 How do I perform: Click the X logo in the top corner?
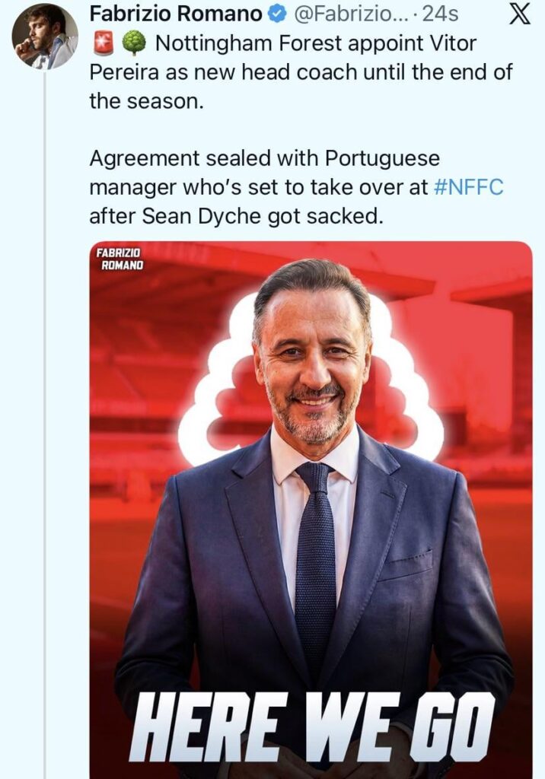click(521, 14)
